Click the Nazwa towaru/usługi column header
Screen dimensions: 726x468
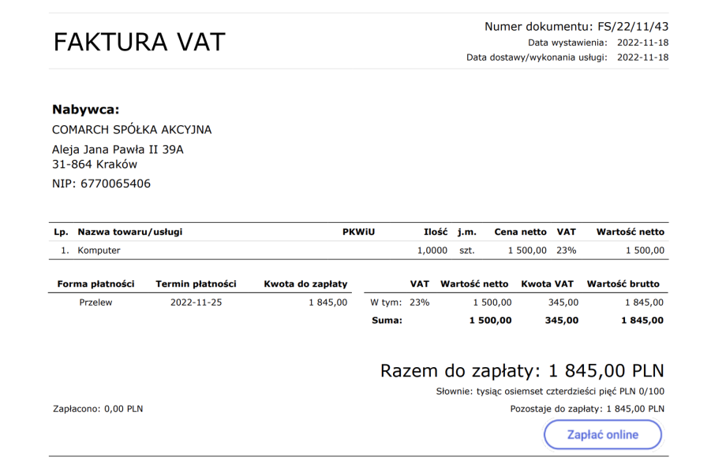(x=130, y=232)
